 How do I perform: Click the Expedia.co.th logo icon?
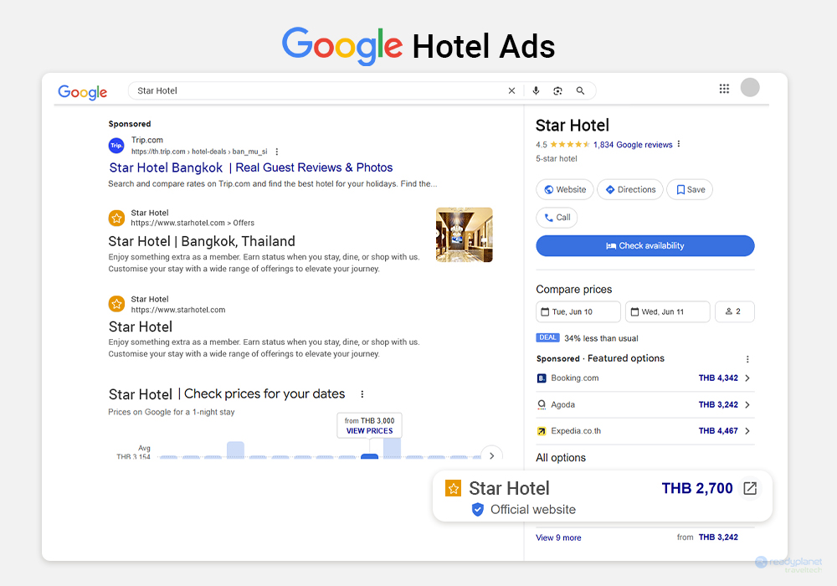542,431
